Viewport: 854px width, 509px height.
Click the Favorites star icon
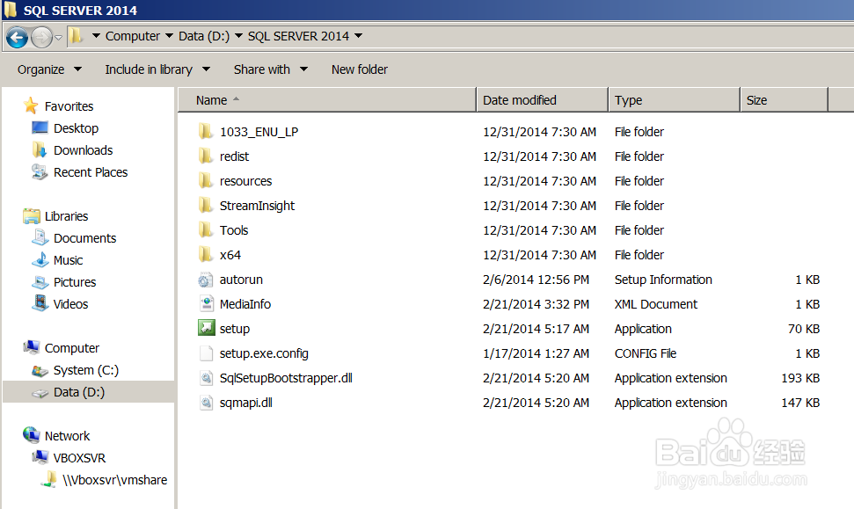pos(31,105)
